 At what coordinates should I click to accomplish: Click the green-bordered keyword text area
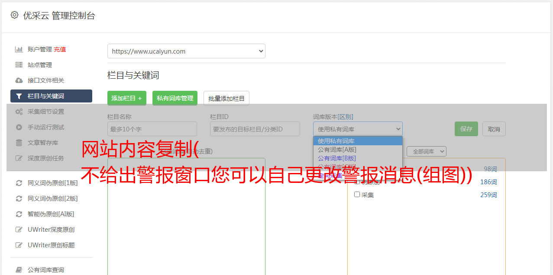click(x=186, y=216)
